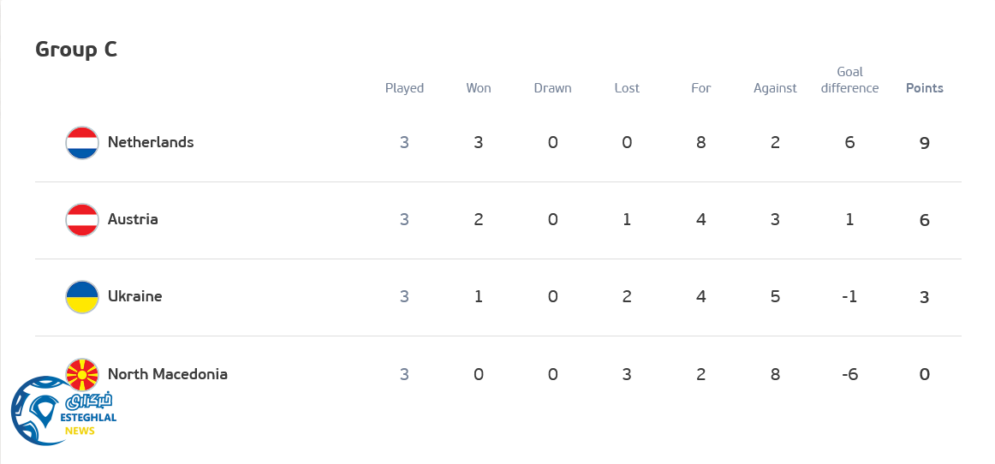The image size is (995, 464).
Task: Select the North Macedonia team name
Action: 168,374
